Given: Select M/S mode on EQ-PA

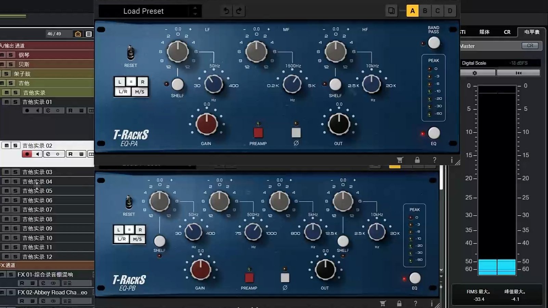Looking at the screenshot, I should tap(140, 92).
